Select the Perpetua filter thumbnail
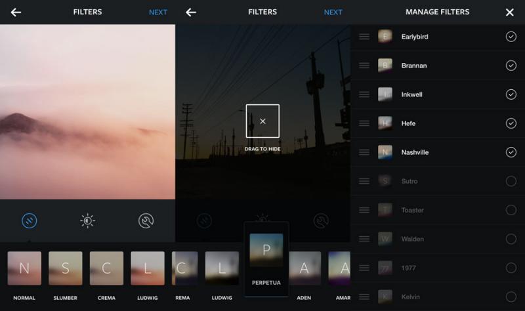 tap(266, 251)
